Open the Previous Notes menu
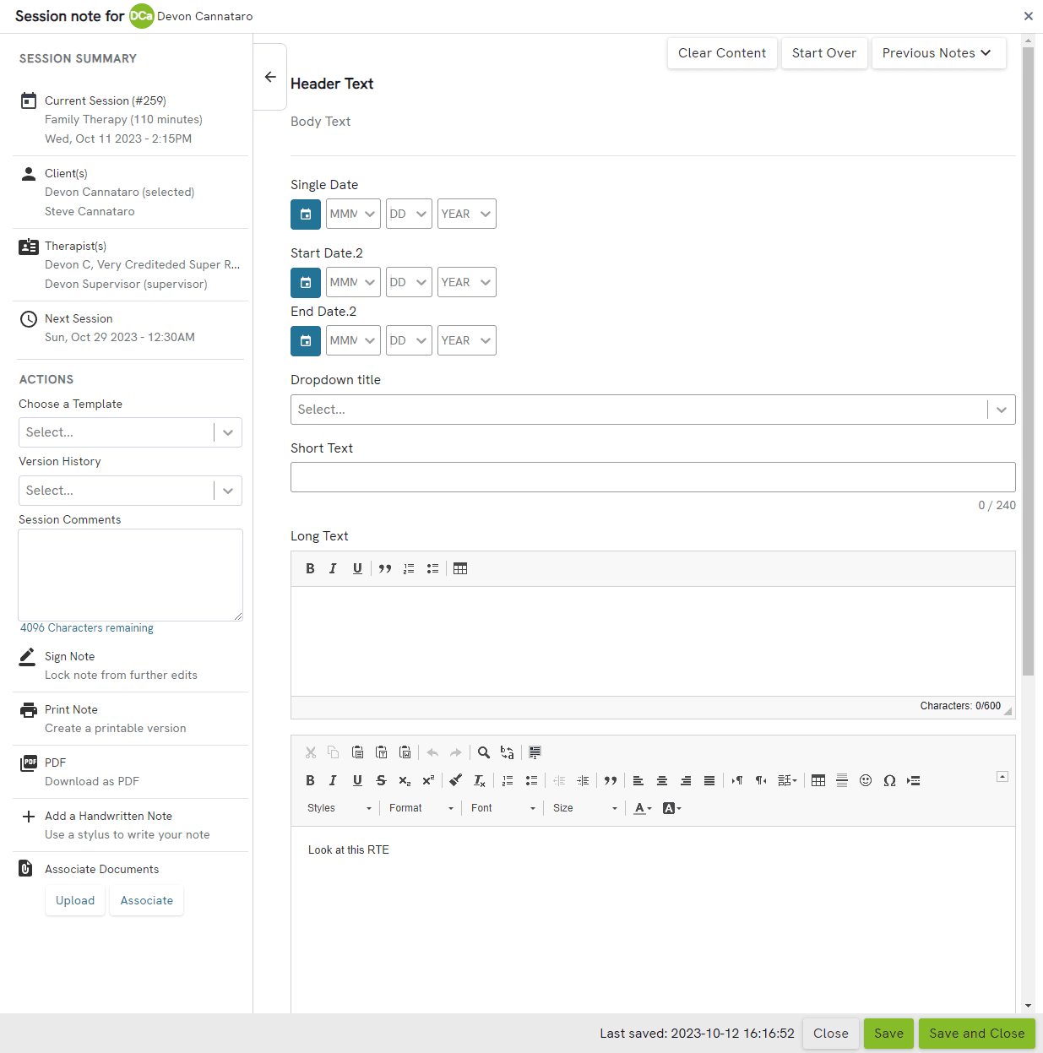 click(938, 52)
